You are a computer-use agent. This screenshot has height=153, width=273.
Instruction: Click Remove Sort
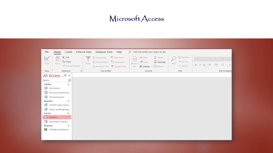pos(101,67)
